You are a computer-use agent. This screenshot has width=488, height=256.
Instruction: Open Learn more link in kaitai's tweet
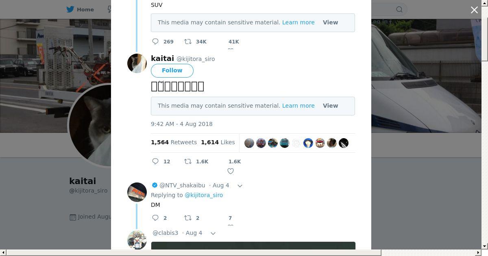tap(298, 106)
